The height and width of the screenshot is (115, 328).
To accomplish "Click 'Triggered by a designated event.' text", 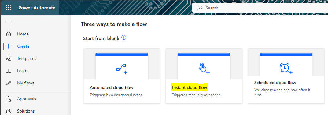I will coord(116,95).
